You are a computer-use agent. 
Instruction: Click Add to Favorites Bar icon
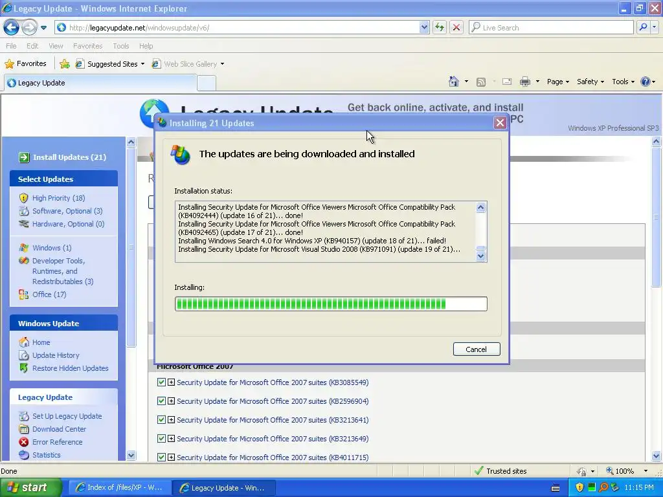[x=65, y=64]
